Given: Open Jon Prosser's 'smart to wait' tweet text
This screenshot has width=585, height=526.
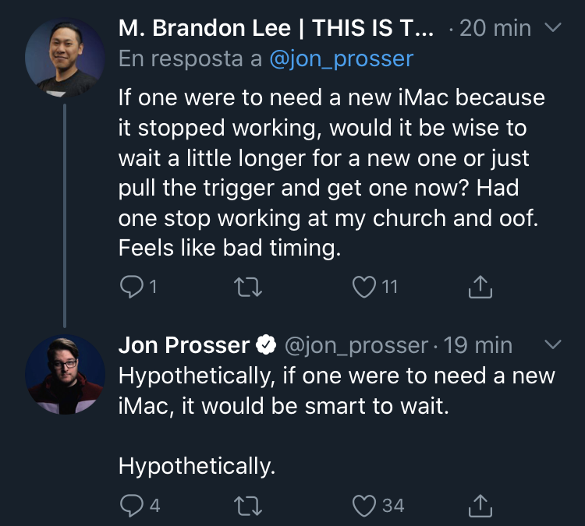Looking at the screenshot, I should click(336, 391).
